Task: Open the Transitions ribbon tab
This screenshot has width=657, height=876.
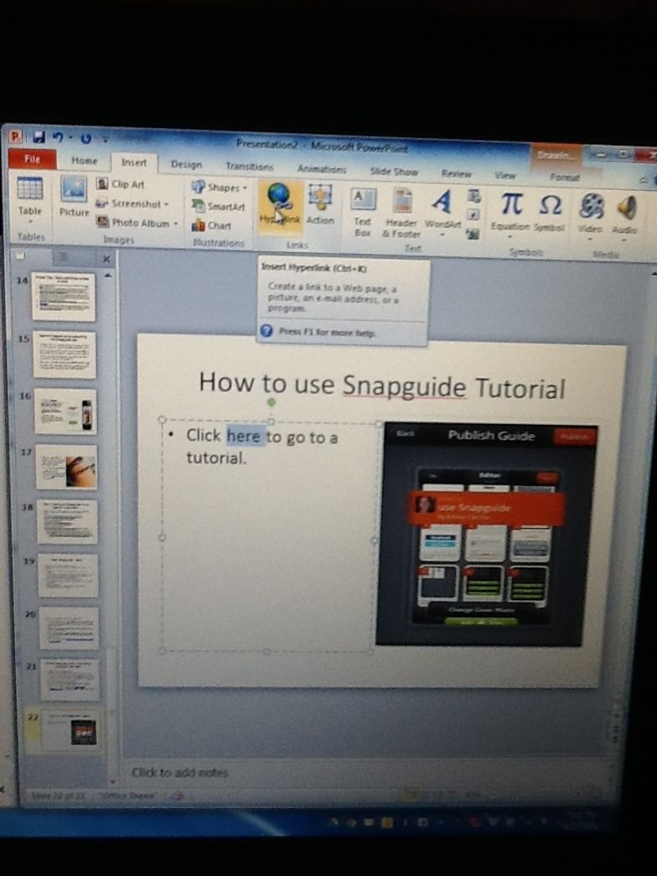Action: (x=249, y=167)
